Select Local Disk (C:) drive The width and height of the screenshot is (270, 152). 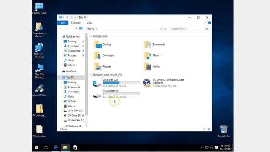[x=116, y=83]
